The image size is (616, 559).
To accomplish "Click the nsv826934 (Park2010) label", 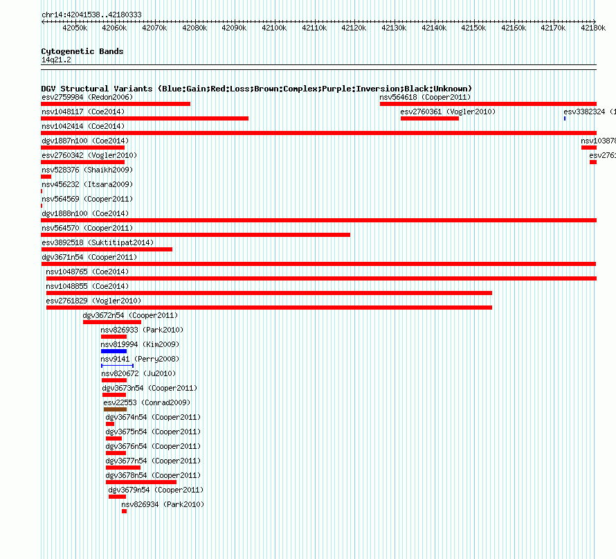I will tap(163, 504).
